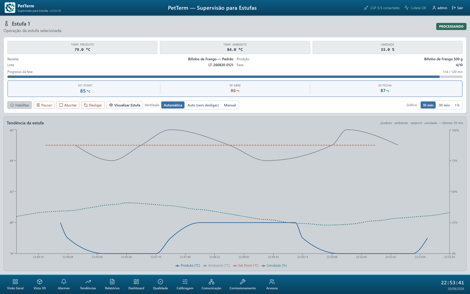Screen dimensions: 470x294
Task: Open Relatórios document icon
Action: (112, 282)
